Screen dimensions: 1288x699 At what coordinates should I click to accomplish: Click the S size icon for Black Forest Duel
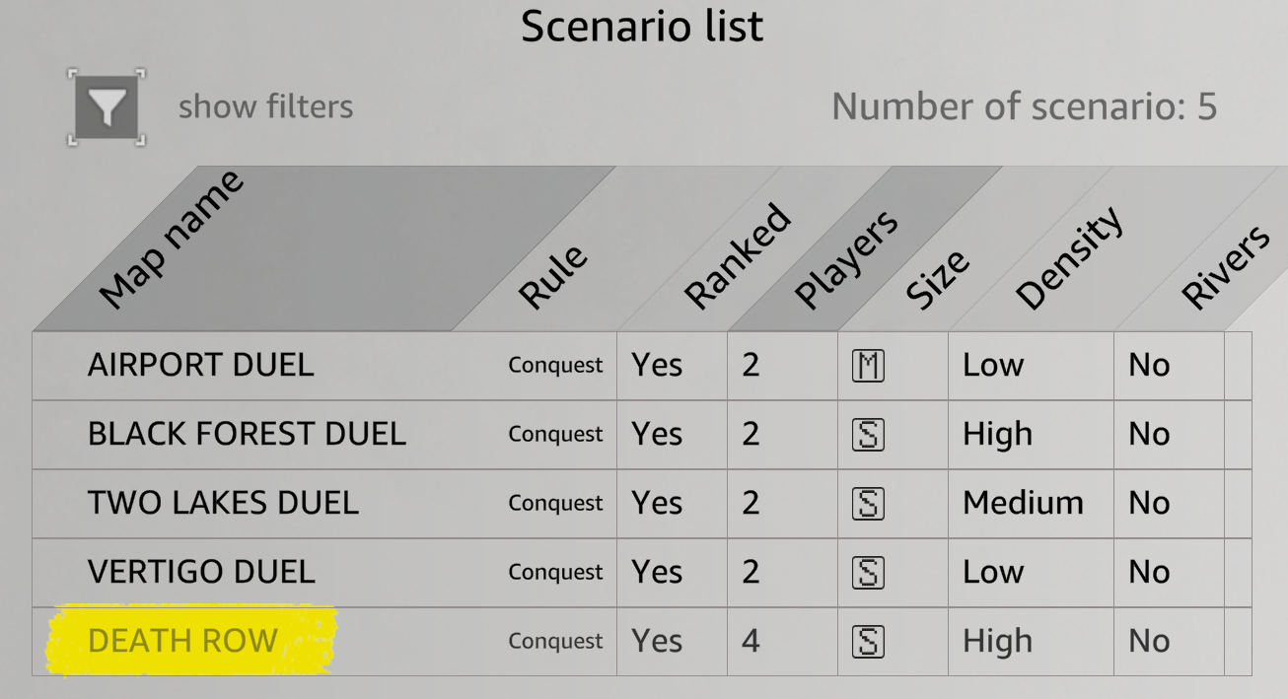coord(868,435)
